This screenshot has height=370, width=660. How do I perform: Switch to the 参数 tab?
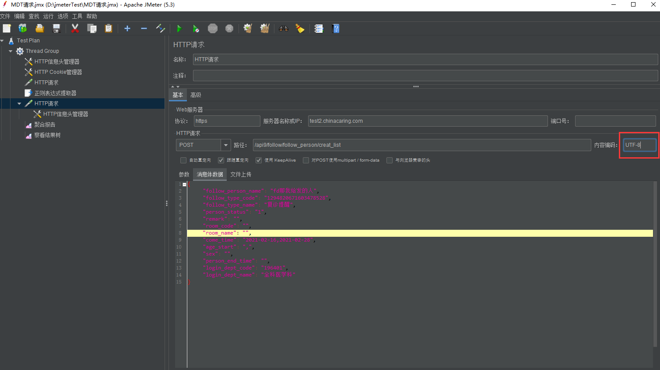tap(184, 174)
